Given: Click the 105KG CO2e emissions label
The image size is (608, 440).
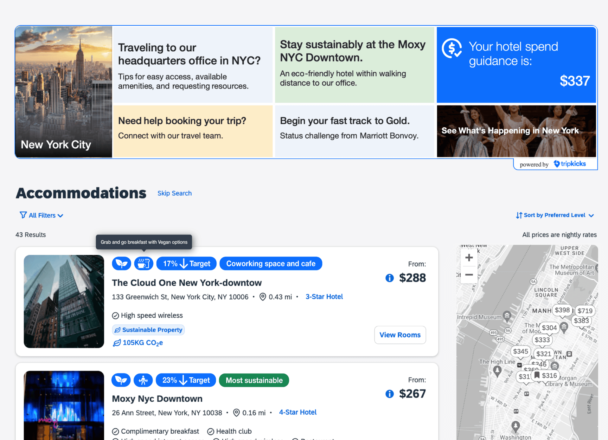Looking at the screenshot, I should click(143, 343).
